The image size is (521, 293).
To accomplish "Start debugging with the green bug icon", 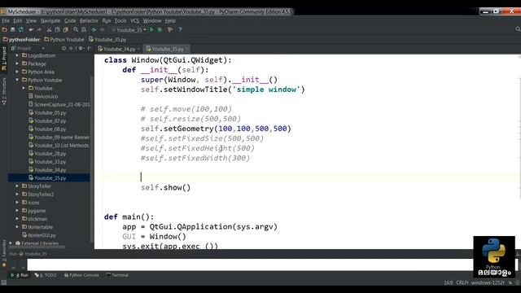I will [160, 29].
